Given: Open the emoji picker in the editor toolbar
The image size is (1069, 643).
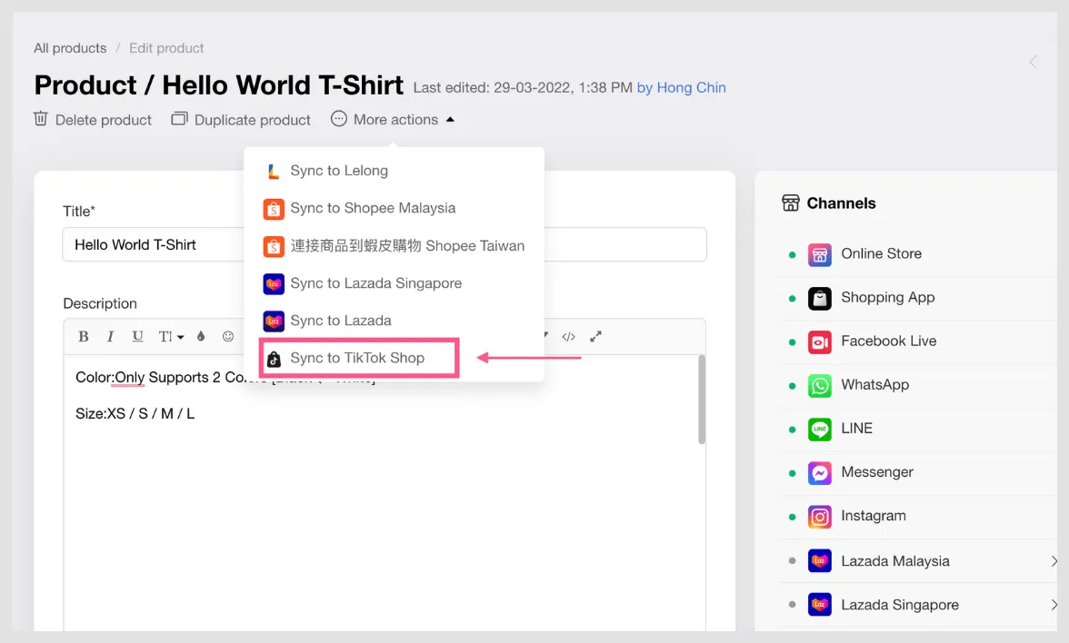Looking at the screenshot, I should tap(228, 336).
